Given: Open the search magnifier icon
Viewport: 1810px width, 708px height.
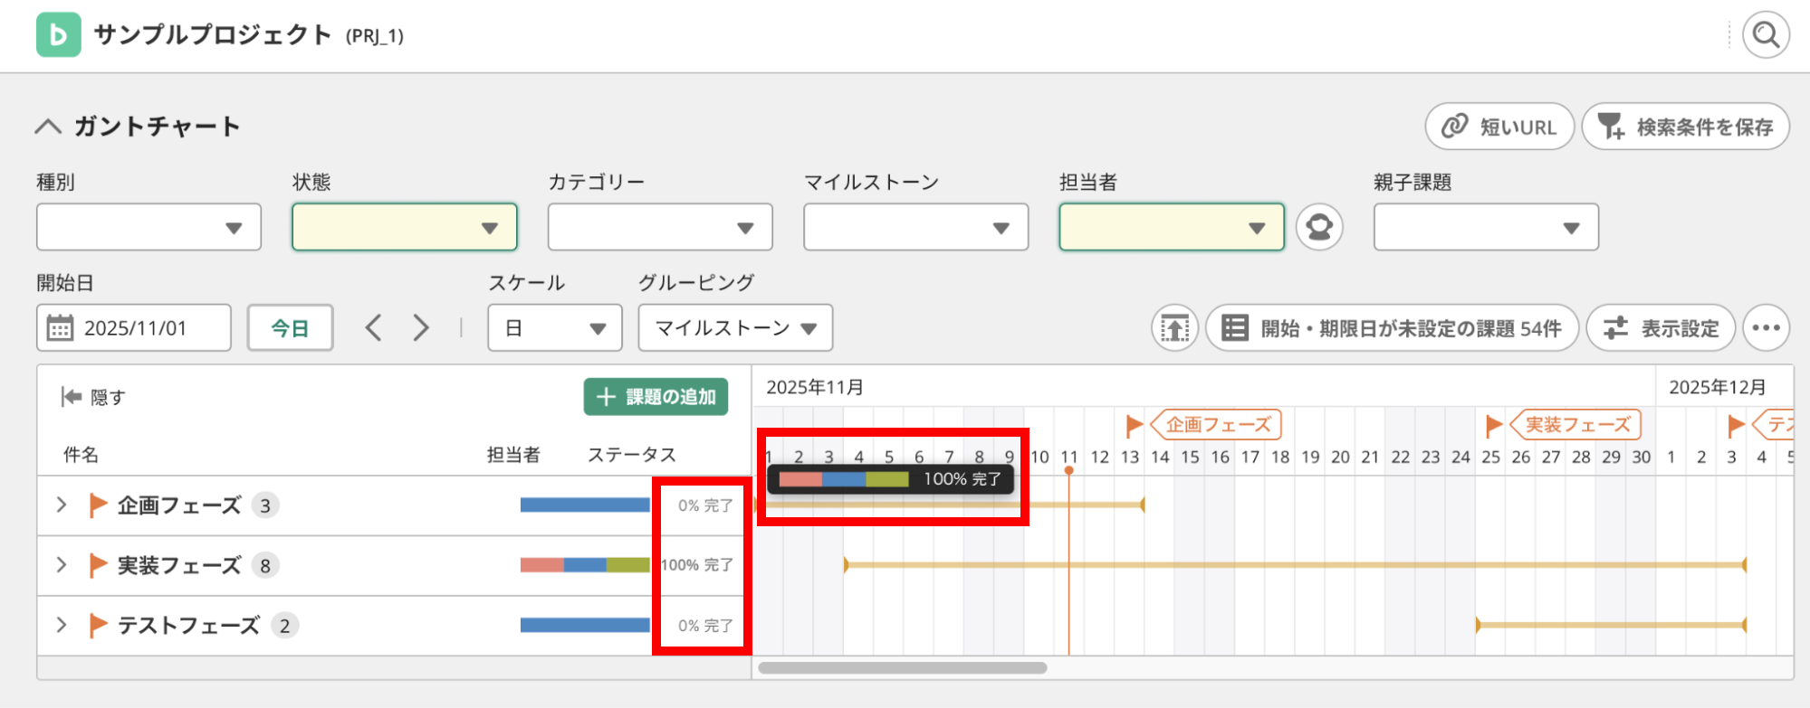Looking at the screenshot, I should 1766,35.
